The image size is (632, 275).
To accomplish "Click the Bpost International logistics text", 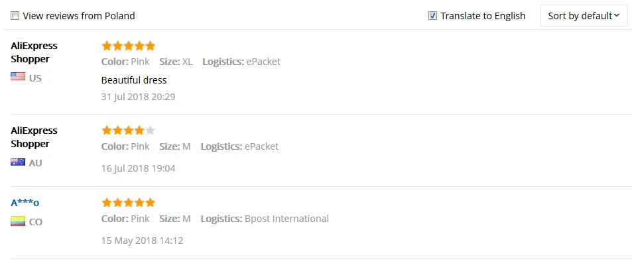I will pyautogui.click(x=286, y=219).
